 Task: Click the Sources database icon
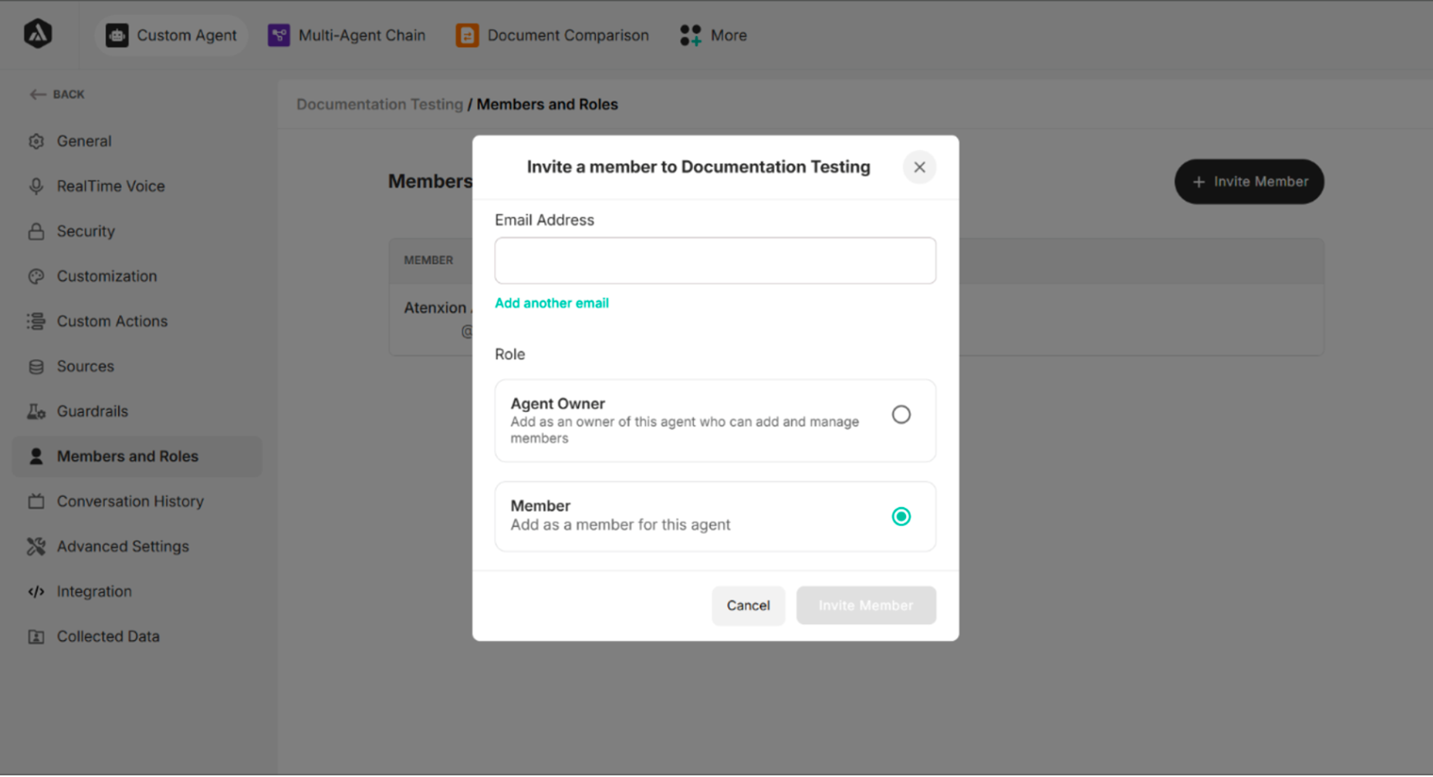pyautogui.click(x=36, y=367)
